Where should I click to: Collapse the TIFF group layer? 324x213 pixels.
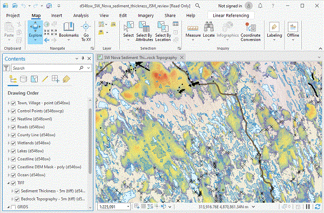tap(9, 183)
